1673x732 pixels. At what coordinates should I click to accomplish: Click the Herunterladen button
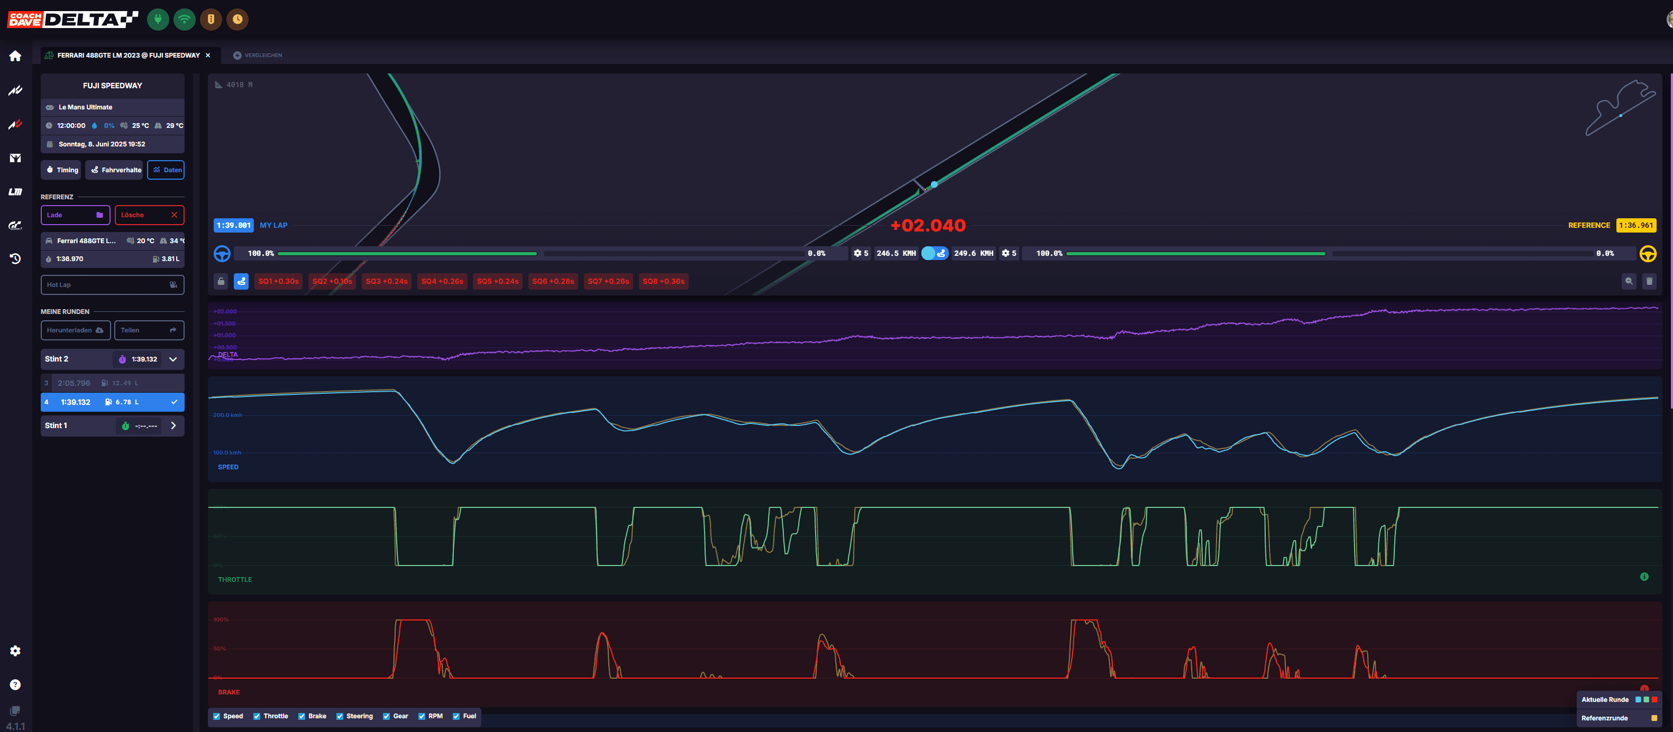75,330
